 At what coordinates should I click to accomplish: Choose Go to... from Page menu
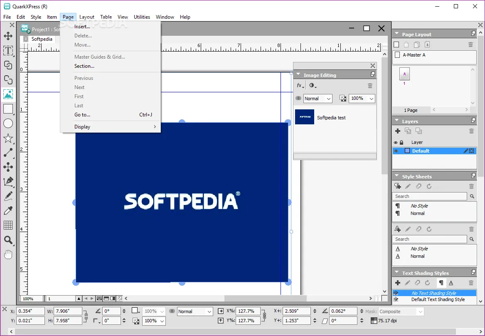pos(111,114)
